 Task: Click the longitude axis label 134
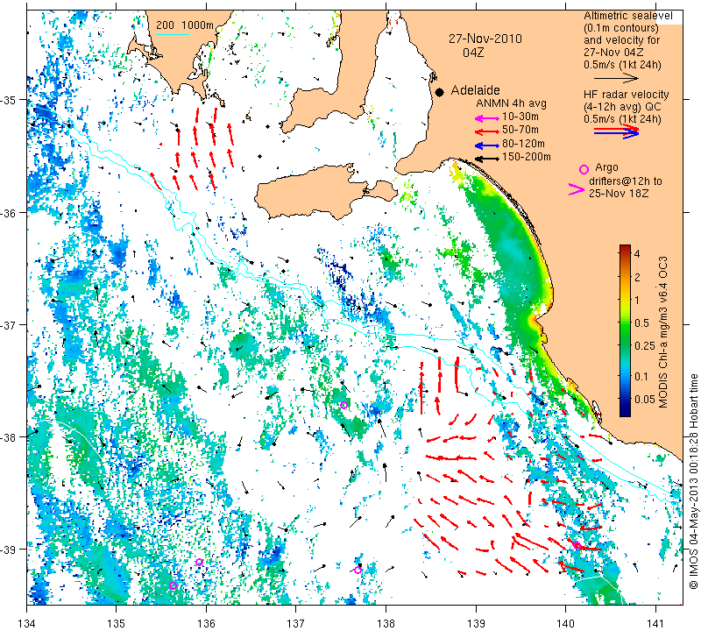tap(27, 622)
